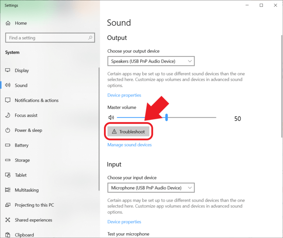Open the Tablet settings page
The height and width of the screenshot is (238, 283).
click(x=21, y=175)
